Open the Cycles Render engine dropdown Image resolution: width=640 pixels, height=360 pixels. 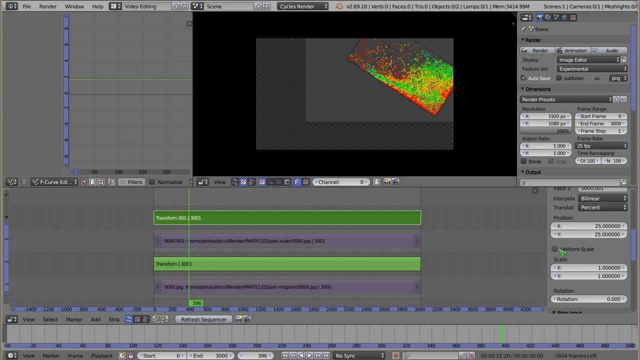(x=303, y=6)
